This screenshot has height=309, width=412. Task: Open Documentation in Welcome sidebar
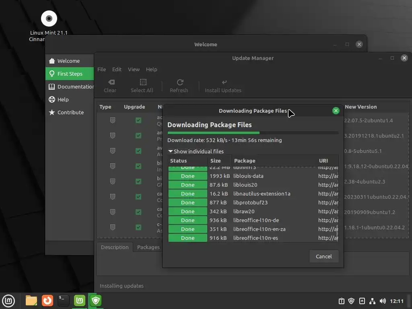70,87
